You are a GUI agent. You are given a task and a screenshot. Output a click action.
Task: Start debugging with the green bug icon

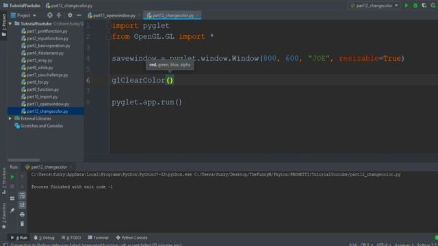coord(415,5)
